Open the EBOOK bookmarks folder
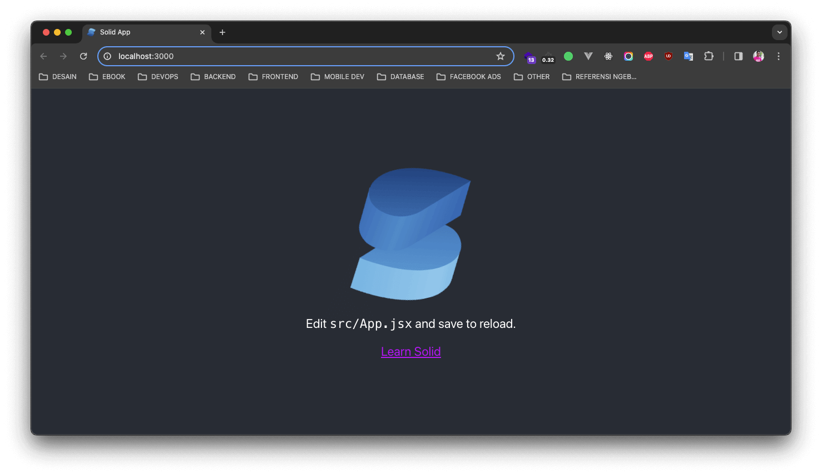Screen dimensions: 822x476 pyautogui.click(x=107, y=77)
